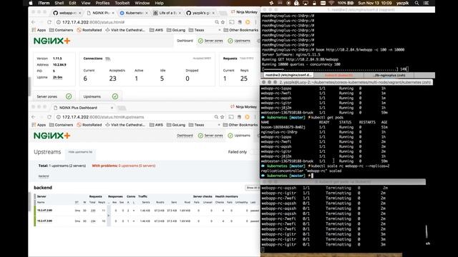Open Containers bookmark folder in lower browser
Viewport: 458px width, 257px height.
(x=61, y=125)
